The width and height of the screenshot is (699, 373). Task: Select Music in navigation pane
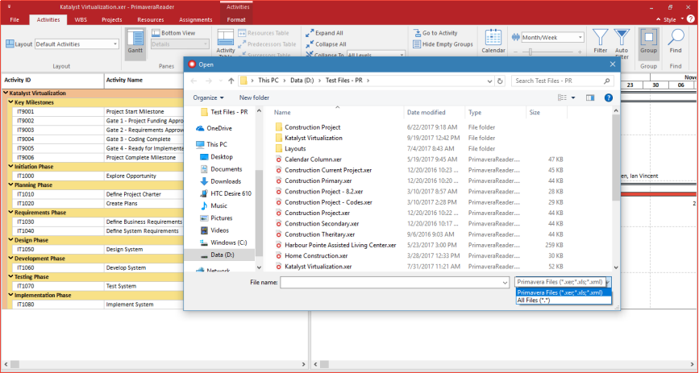(213, 206)
